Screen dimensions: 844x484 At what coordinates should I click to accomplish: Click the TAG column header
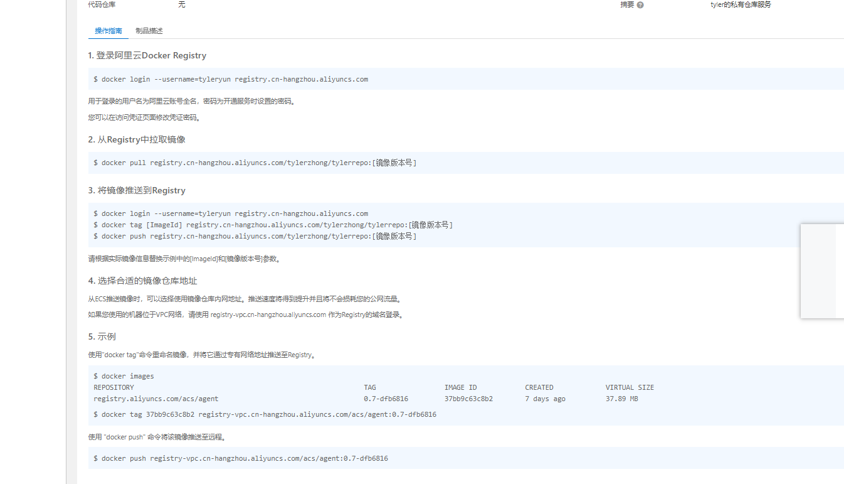(370, 387)
